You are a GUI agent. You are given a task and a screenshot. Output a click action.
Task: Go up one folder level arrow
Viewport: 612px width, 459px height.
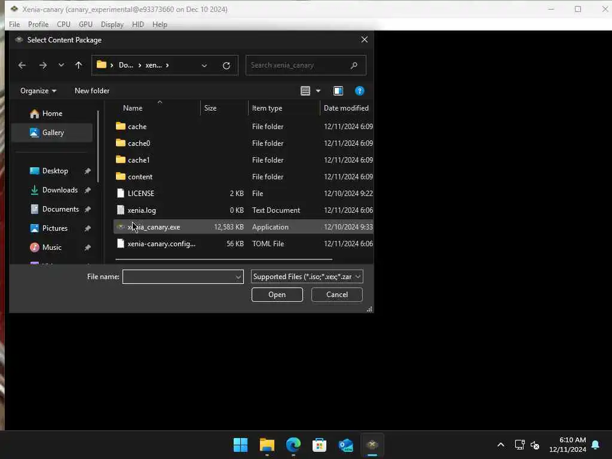pyautogui.click(x=78, y=65)
